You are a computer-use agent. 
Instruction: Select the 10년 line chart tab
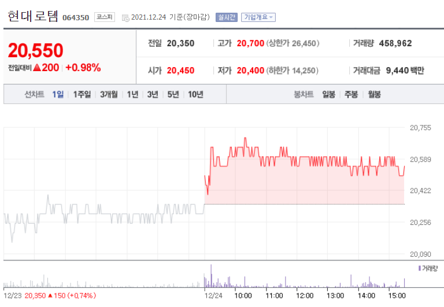click(x=195, y=94)
